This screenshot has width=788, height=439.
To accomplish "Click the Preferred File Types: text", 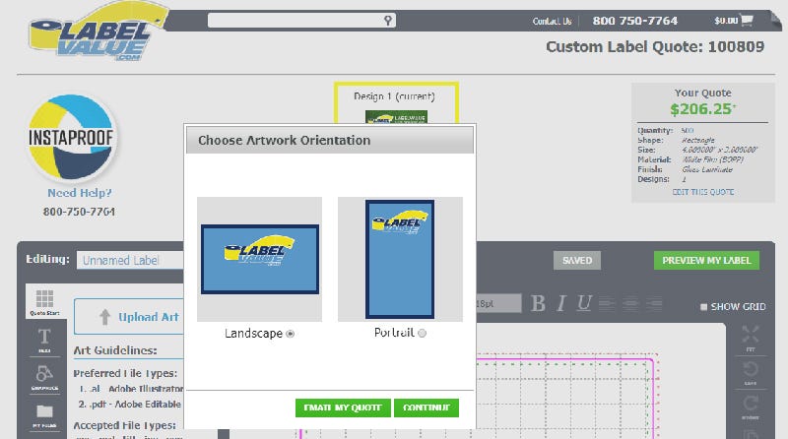I will point(125,373).
